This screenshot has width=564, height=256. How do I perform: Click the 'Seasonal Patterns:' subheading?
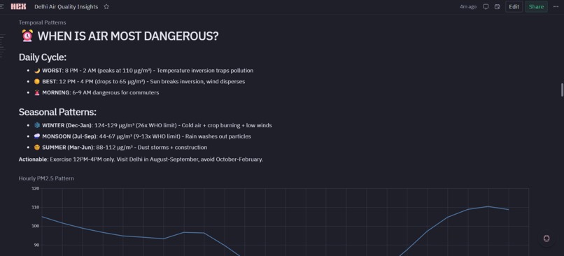[57, 112]
